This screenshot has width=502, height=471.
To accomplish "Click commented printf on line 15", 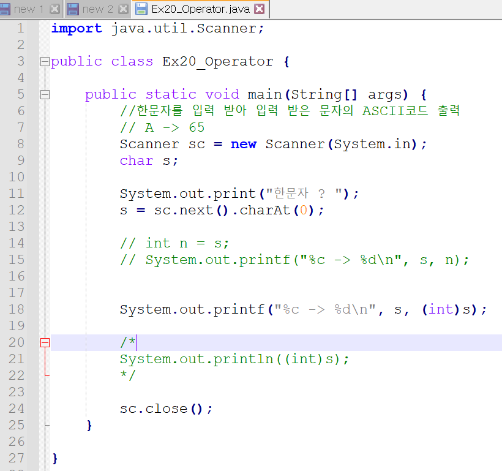I will coord(294,260).
